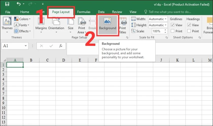Select row 1 header
213x126 pixels.
point(3,65)
